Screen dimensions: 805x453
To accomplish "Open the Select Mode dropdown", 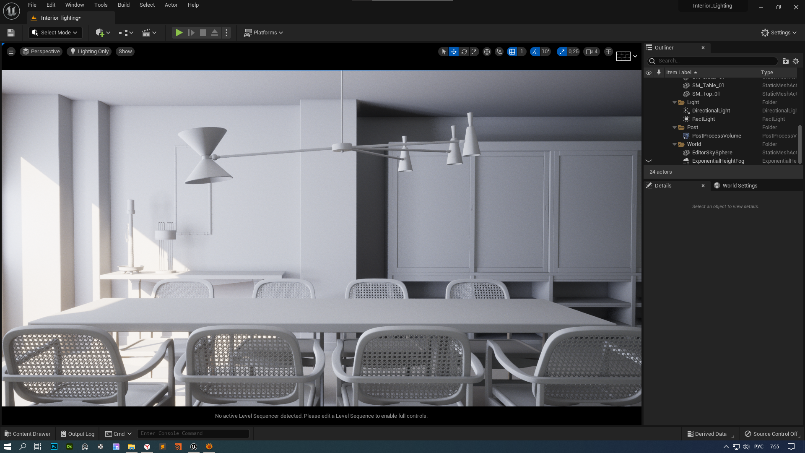I will 55,33.
